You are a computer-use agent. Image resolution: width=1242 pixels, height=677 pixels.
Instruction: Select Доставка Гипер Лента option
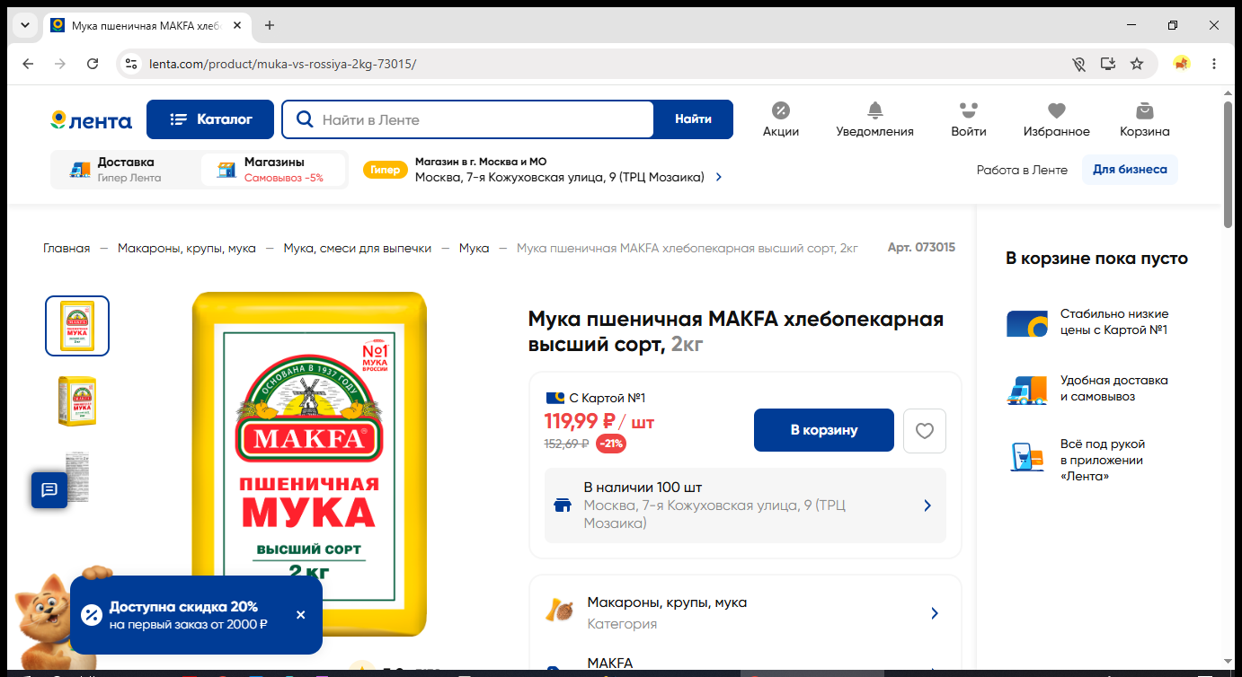[x=125, y=170]
